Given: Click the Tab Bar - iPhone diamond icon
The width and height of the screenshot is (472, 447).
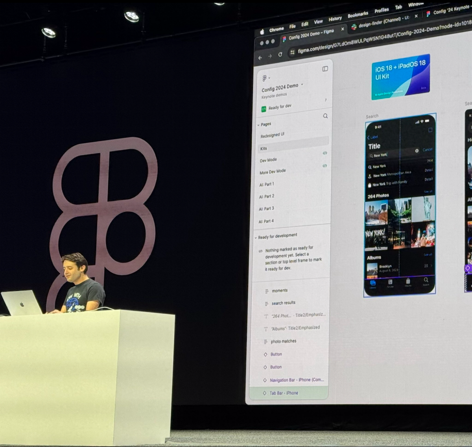Looking at the screenshot, I should point(264,393).
